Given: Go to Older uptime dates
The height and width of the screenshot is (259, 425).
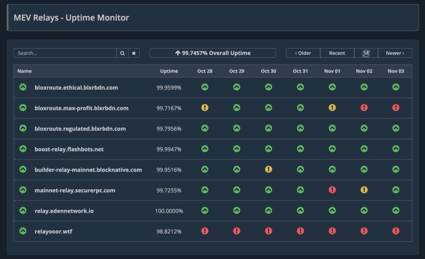Looking at the screenshot, I should point(303,53).
